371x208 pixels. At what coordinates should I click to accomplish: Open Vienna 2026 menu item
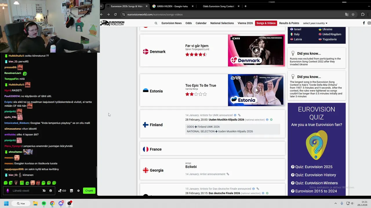[x=245, y=23]
